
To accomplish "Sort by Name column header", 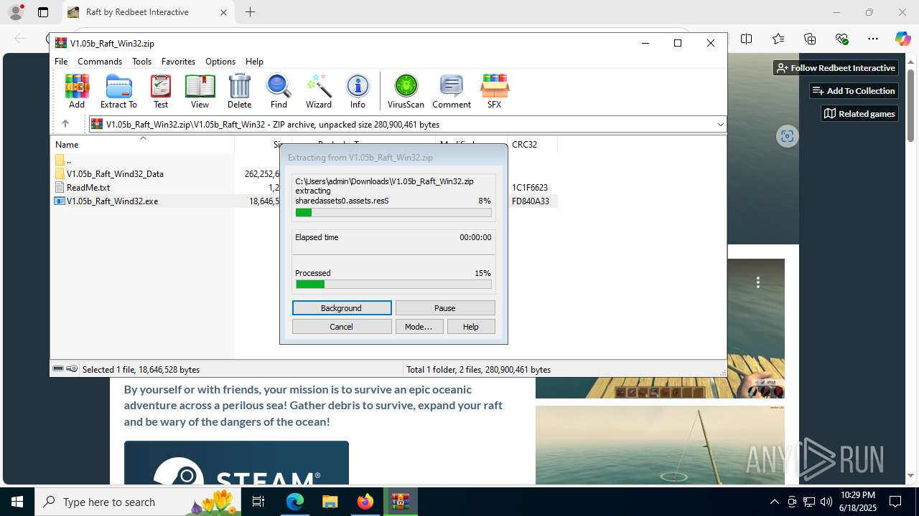I will pyautogui.click(x=67, y=145).
